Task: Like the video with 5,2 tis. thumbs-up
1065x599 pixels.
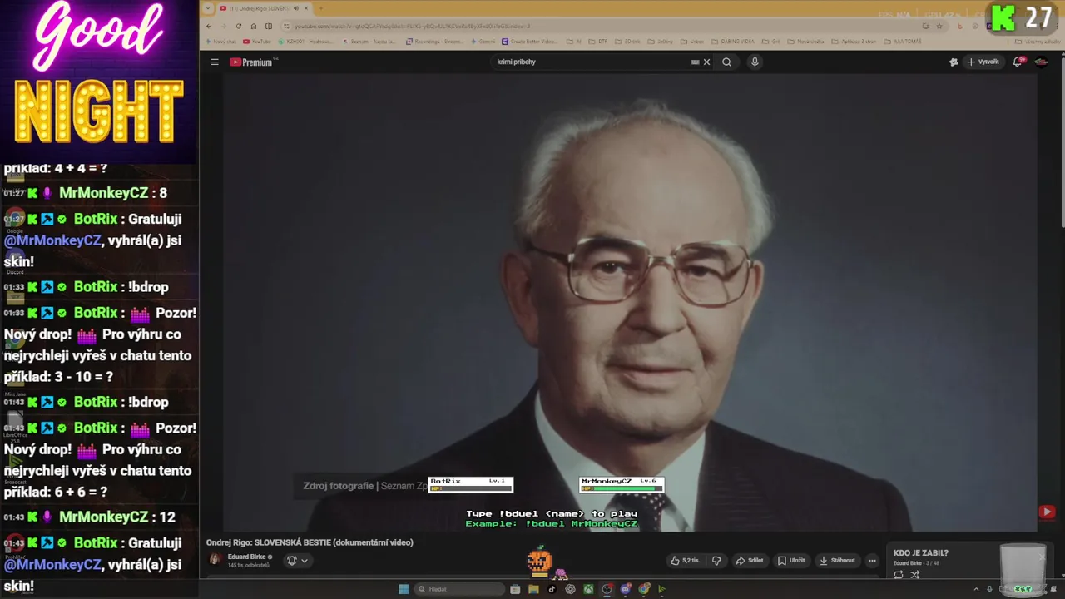Action: click(x=686, y=561)
